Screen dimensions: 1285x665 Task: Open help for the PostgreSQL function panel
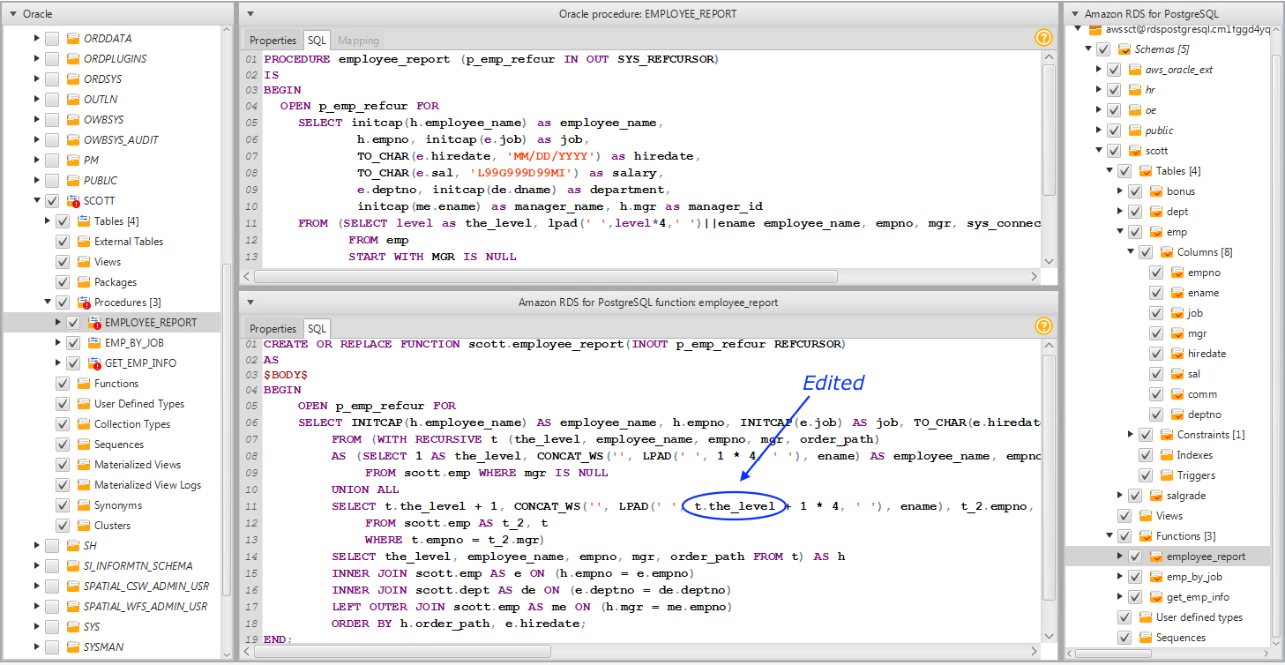point(1043,326)
